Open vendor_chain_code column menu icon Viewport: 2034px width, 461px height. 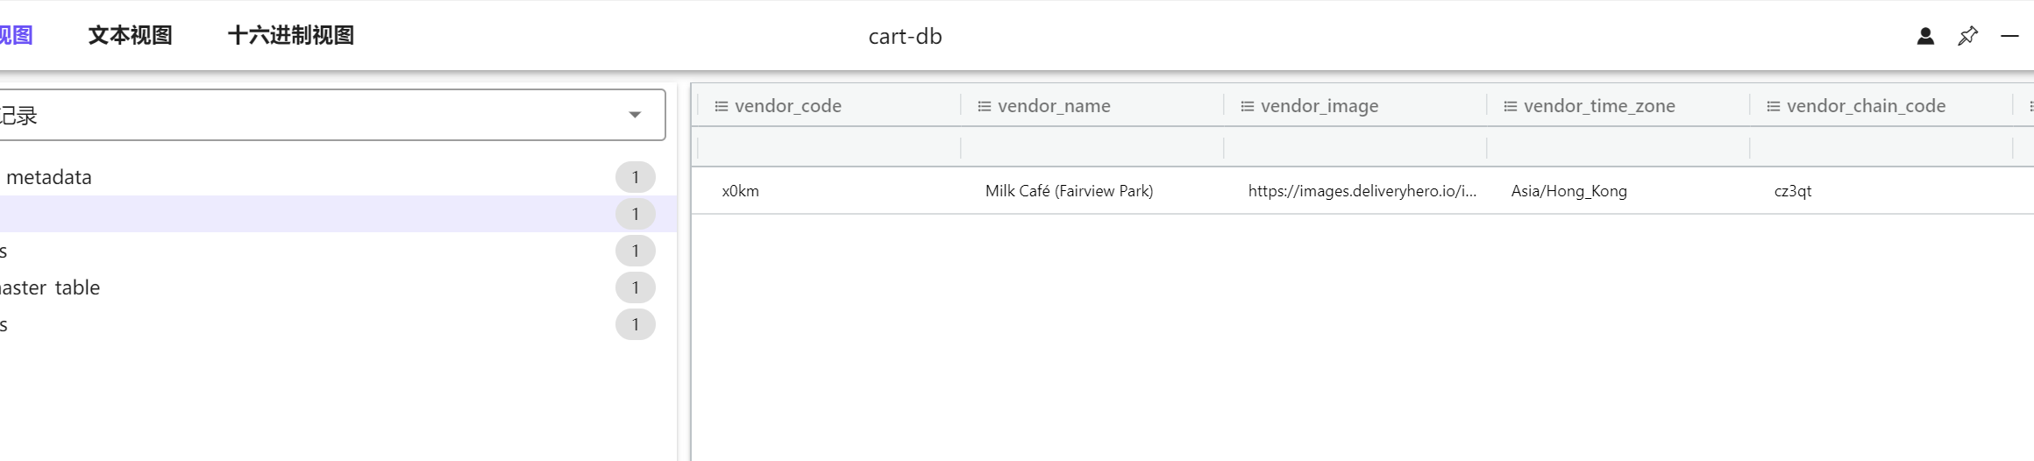tap(1773, 106)
